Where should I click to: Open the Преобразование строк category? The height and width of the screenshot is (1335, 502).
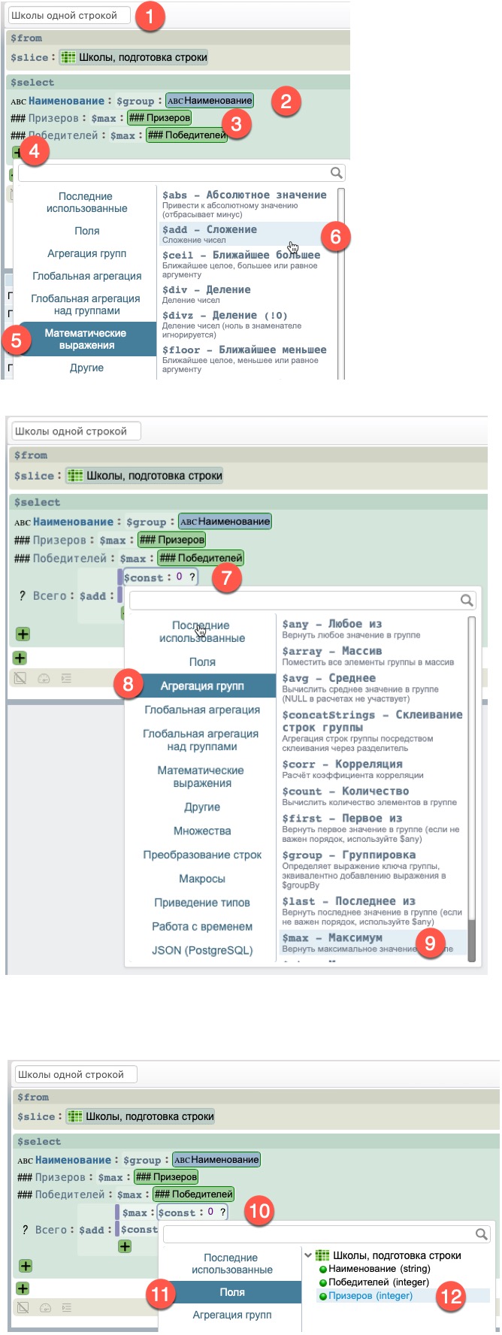[x=202, y=855]
